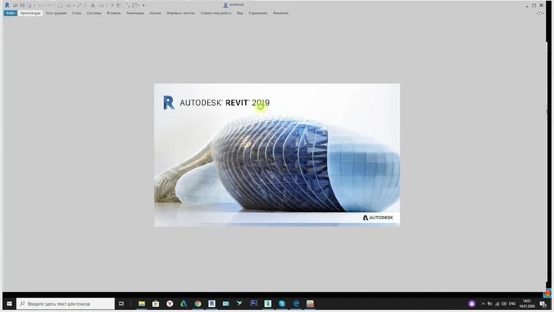Click the Revit icon on the taskbar

[x=212, y=304]
